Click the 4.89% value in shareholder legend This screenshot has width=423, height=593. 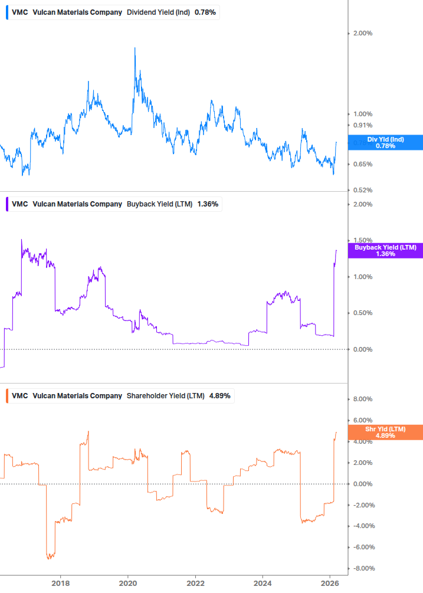(x=219, y=395)
